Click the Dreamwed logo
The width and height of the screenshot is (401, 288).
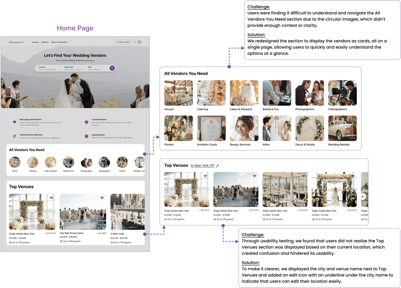(16, 42)
